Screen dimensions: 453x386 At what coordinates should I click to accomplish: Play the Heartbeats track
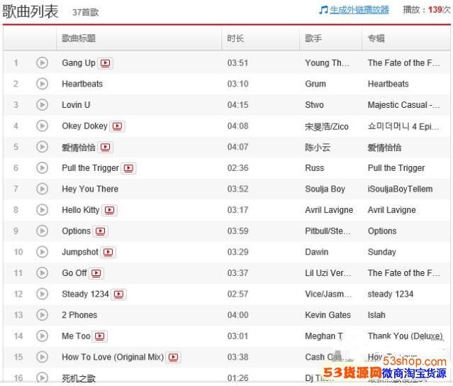[x=42, y=84]
